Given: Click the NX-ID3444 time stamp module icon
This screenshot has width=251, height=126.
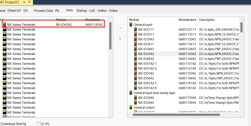Looking at the screenshot, I should click(135, 103).
